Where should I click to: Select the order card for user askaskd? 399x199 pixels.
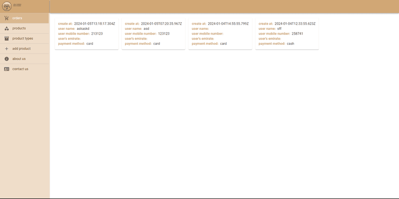pos(86,34)
